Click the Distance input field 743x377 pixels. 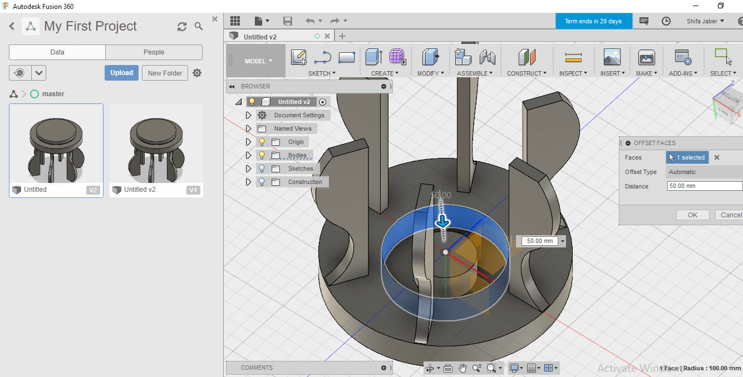705,186
